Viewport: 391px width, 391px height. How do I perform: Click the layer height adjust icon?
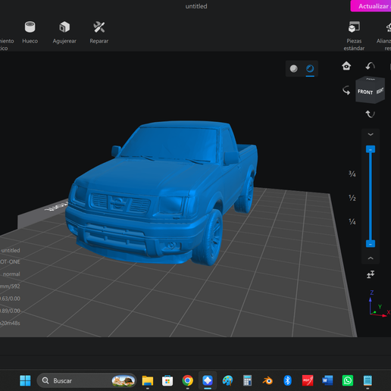371,274
